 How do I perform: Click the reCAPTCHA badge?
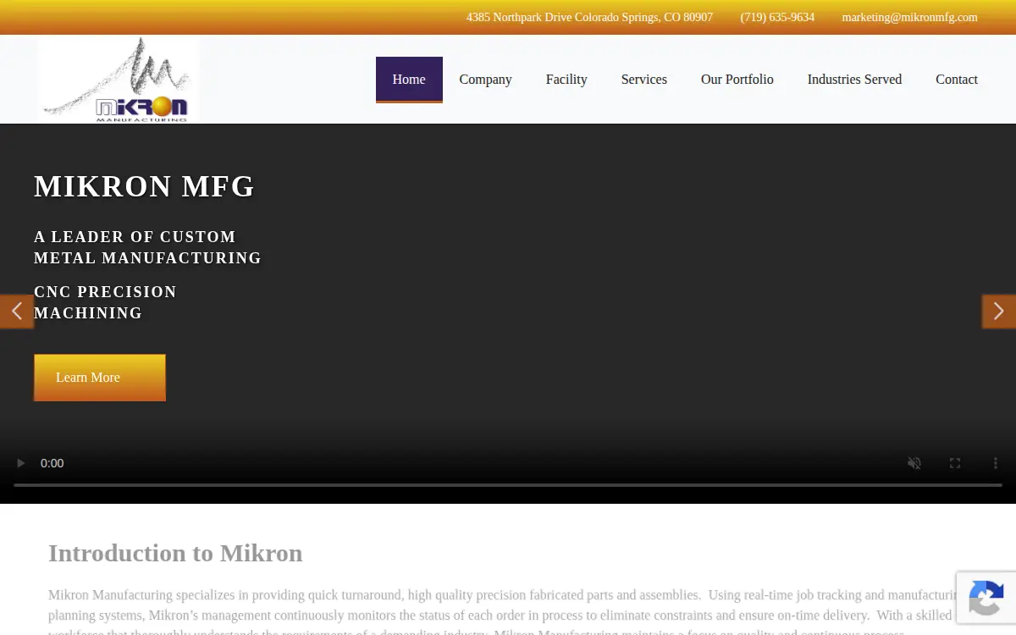pos(986,598)
